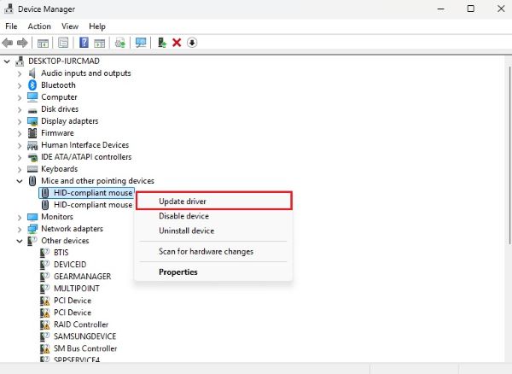Viewport: 512px width, 374px height.
Task: Click the Disk drives icon
Action: [x=32, y=110]
